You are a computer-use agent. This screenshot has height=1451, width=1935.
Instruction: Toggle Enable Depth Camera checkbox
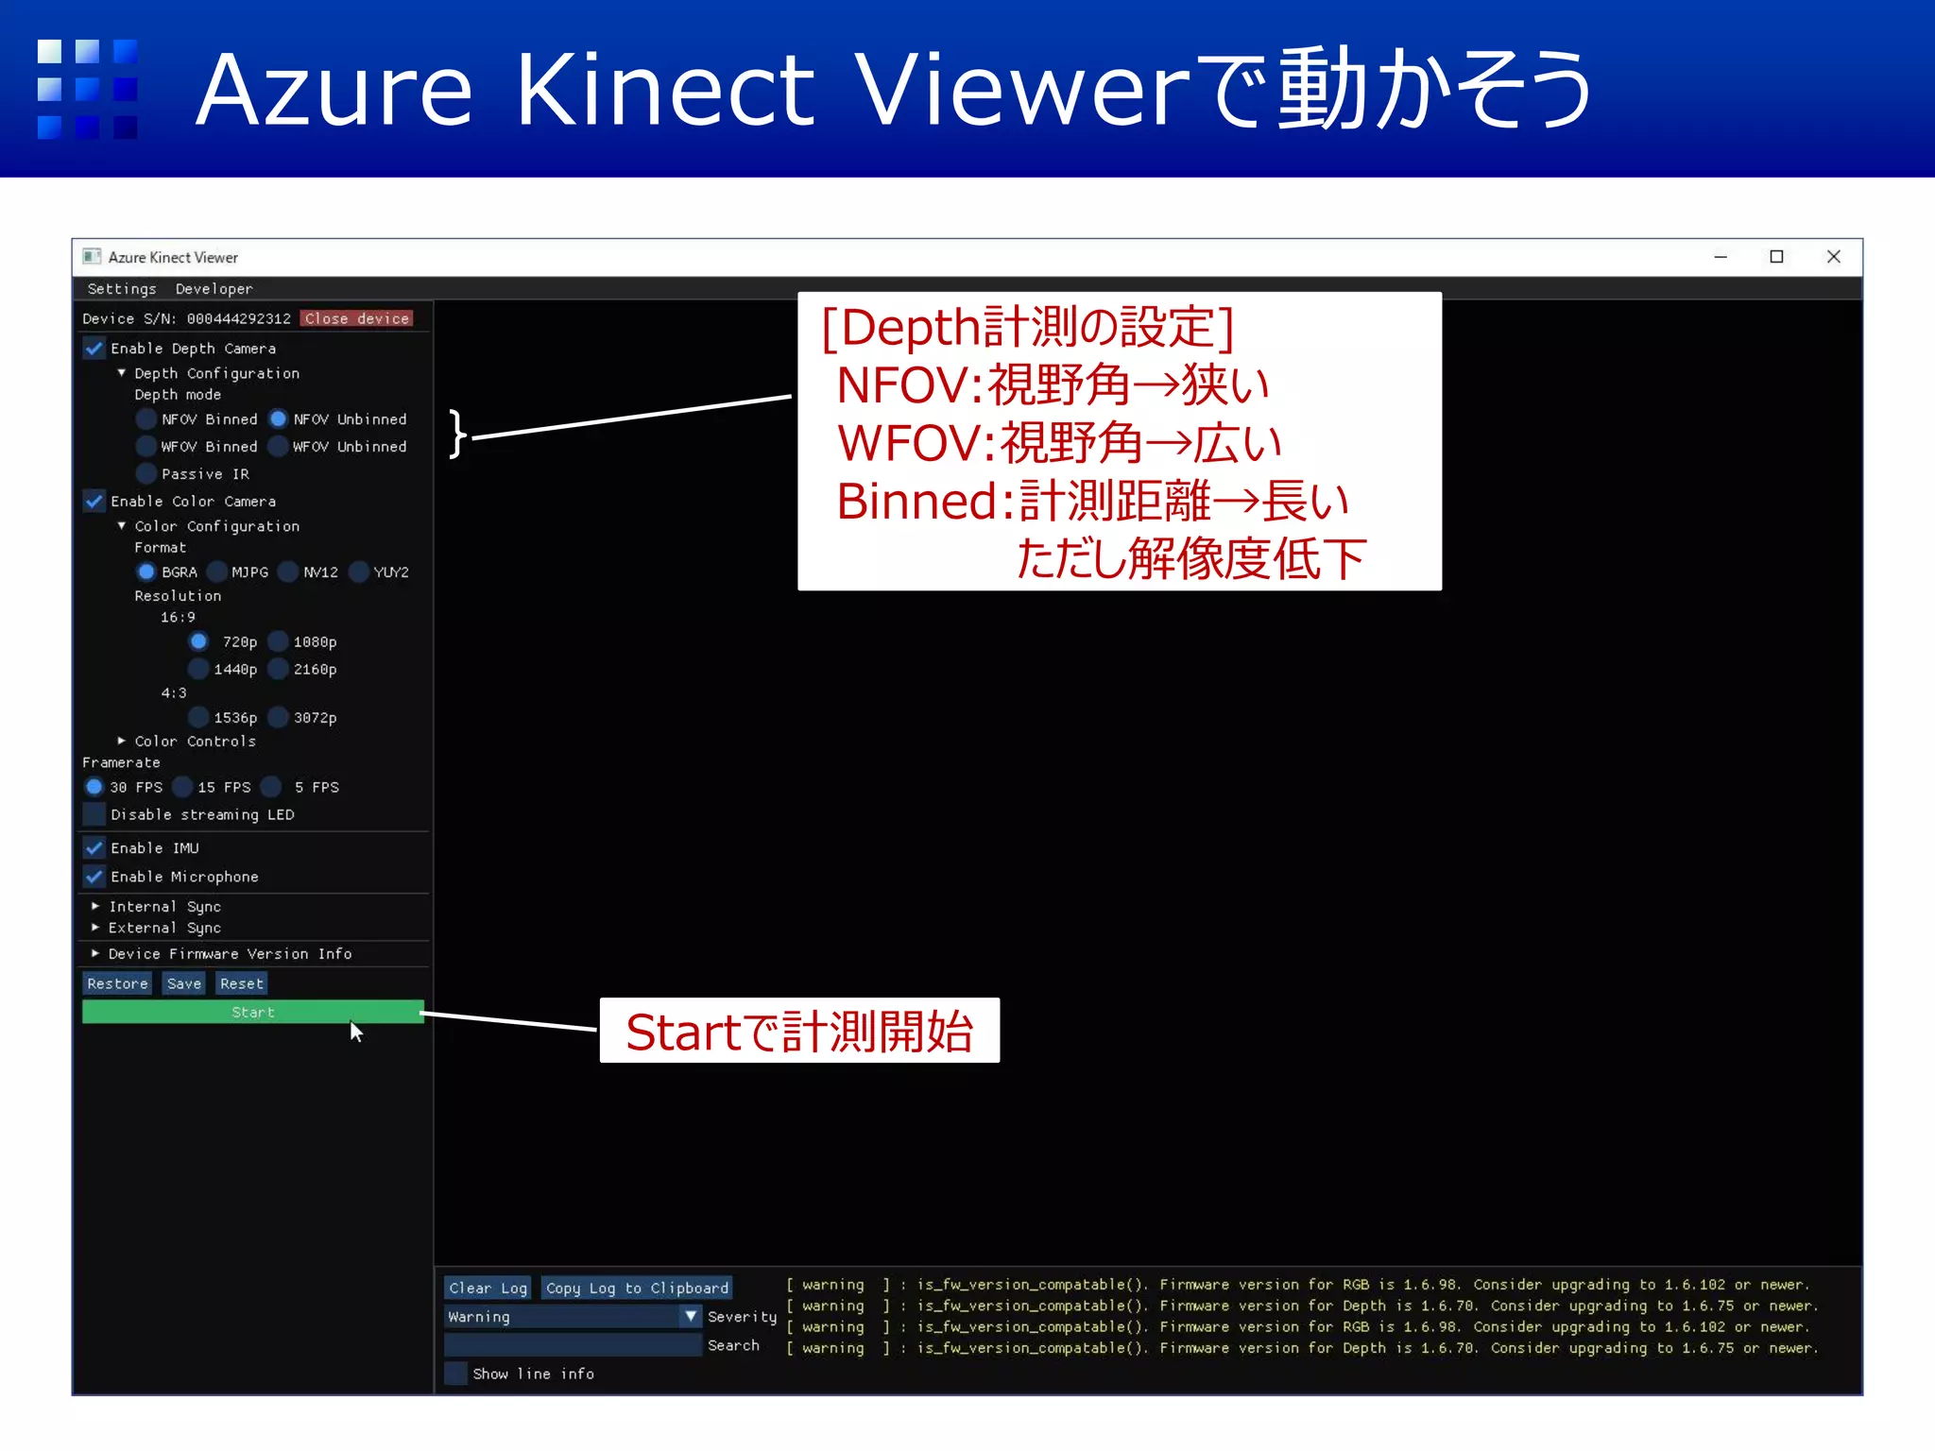point(94,349)
